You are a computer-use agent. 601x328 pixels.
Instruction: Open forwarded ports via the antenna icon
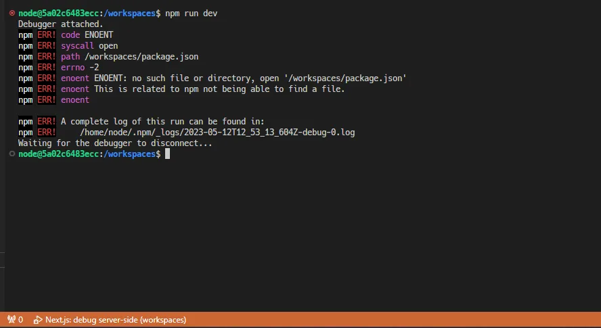[12, 319]
